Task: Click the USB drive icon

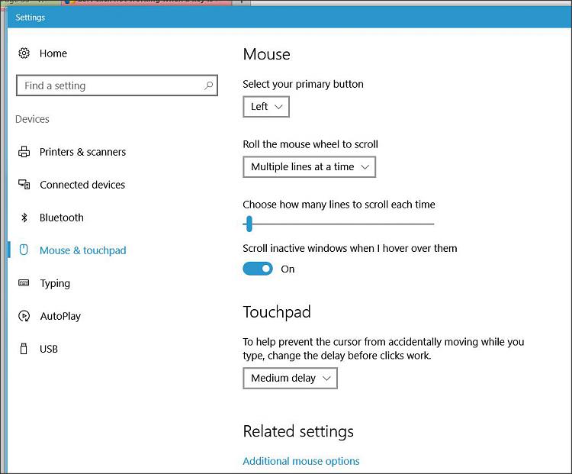Action: tap(24, 349)
